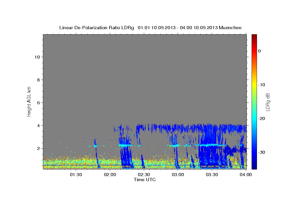Click the 01:30 time tick label
This screenshot has width=305, height=203.
76,175
